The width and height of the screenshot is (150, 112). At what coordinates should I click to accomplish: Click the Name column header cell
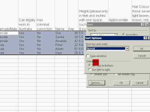[x=61, y=29]
